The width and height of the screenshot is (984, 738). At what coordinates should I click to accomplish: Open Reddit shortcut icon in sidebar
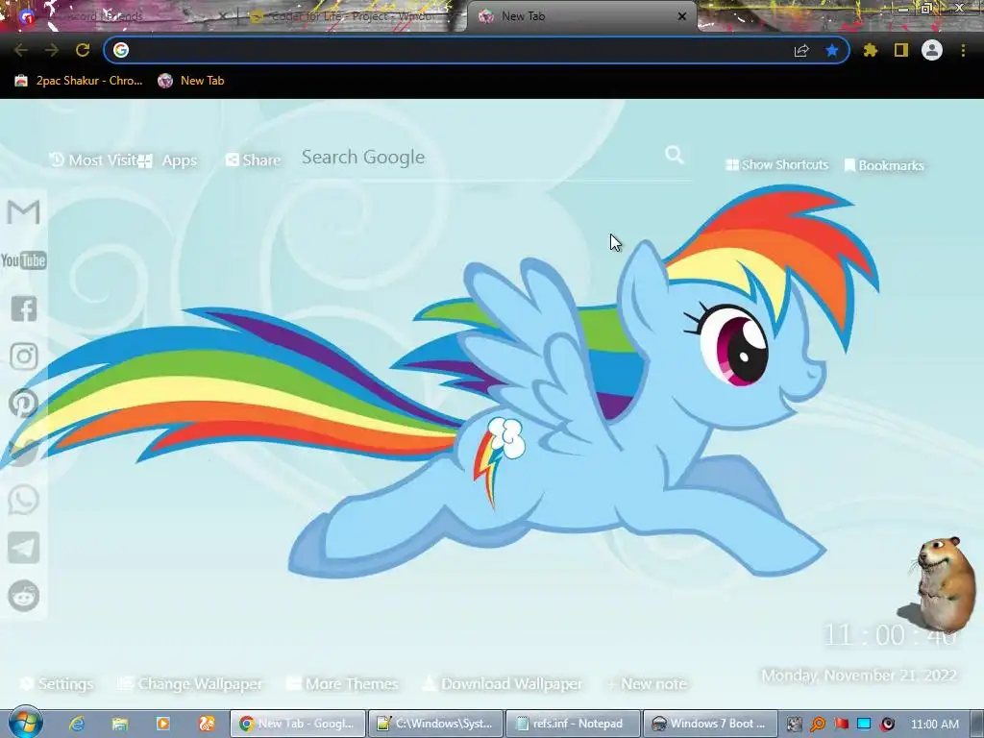tap(24, 596)
